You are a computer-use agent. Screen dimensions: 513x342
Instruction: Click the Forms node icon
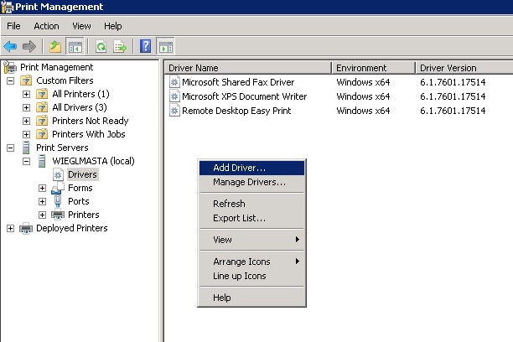(x=58, y=188)
